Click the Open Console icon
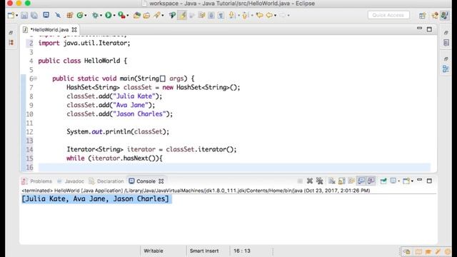Viewport: 457px width, 257px height. click(x=406, y=181)
